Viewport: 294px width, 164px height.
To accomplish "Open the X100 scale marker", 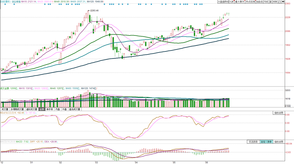I will (x=288, y=106).
